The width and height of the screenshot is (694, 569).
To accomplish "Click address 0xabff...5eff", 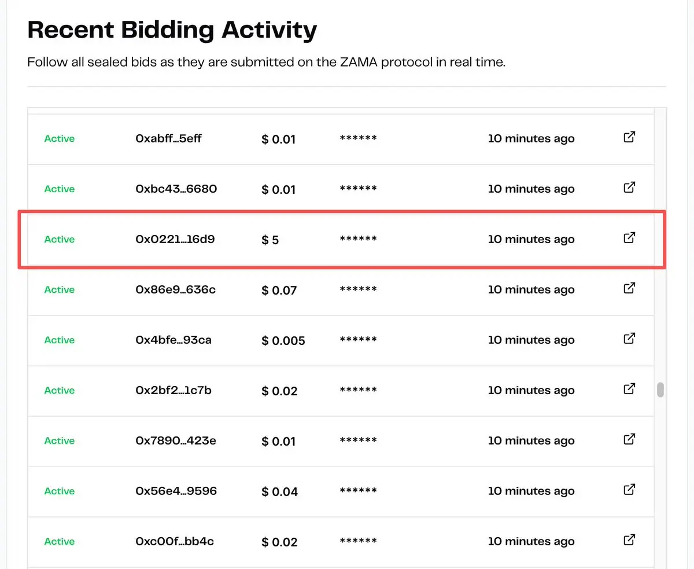I will pos(169,139).
